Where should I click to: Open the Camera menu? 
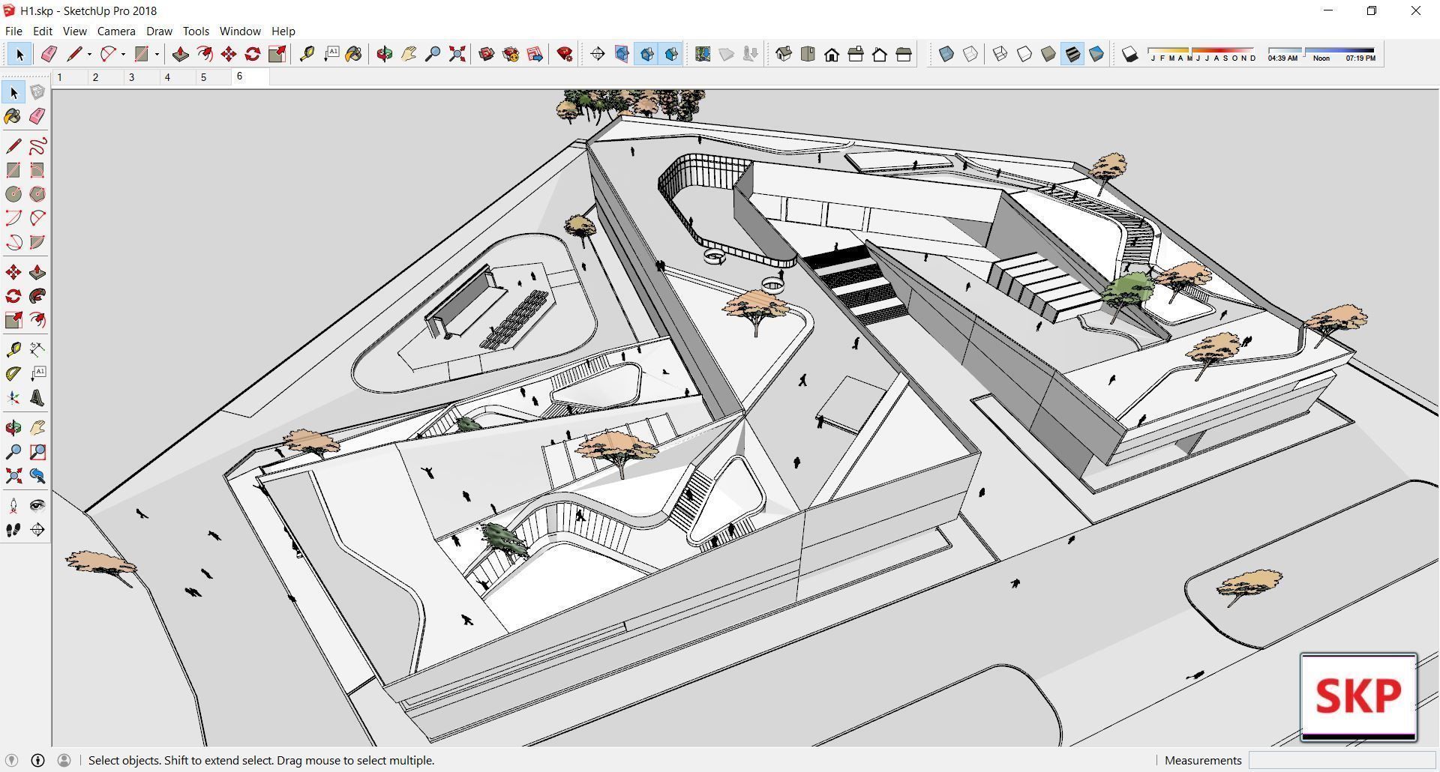116,31
